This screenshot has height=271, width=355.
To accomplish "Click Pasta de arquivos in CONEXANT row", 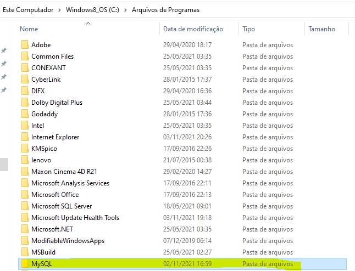I will click(x=268, y=68).
